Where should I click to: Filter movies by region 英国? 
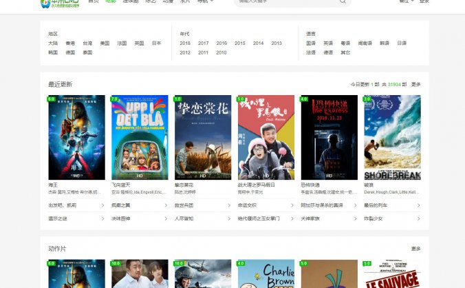coord(139,43)
